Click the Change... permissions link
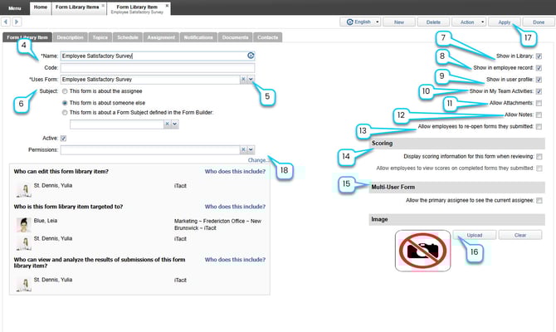The height and width of the screenshot is (332, 556). tap(258, 160)
